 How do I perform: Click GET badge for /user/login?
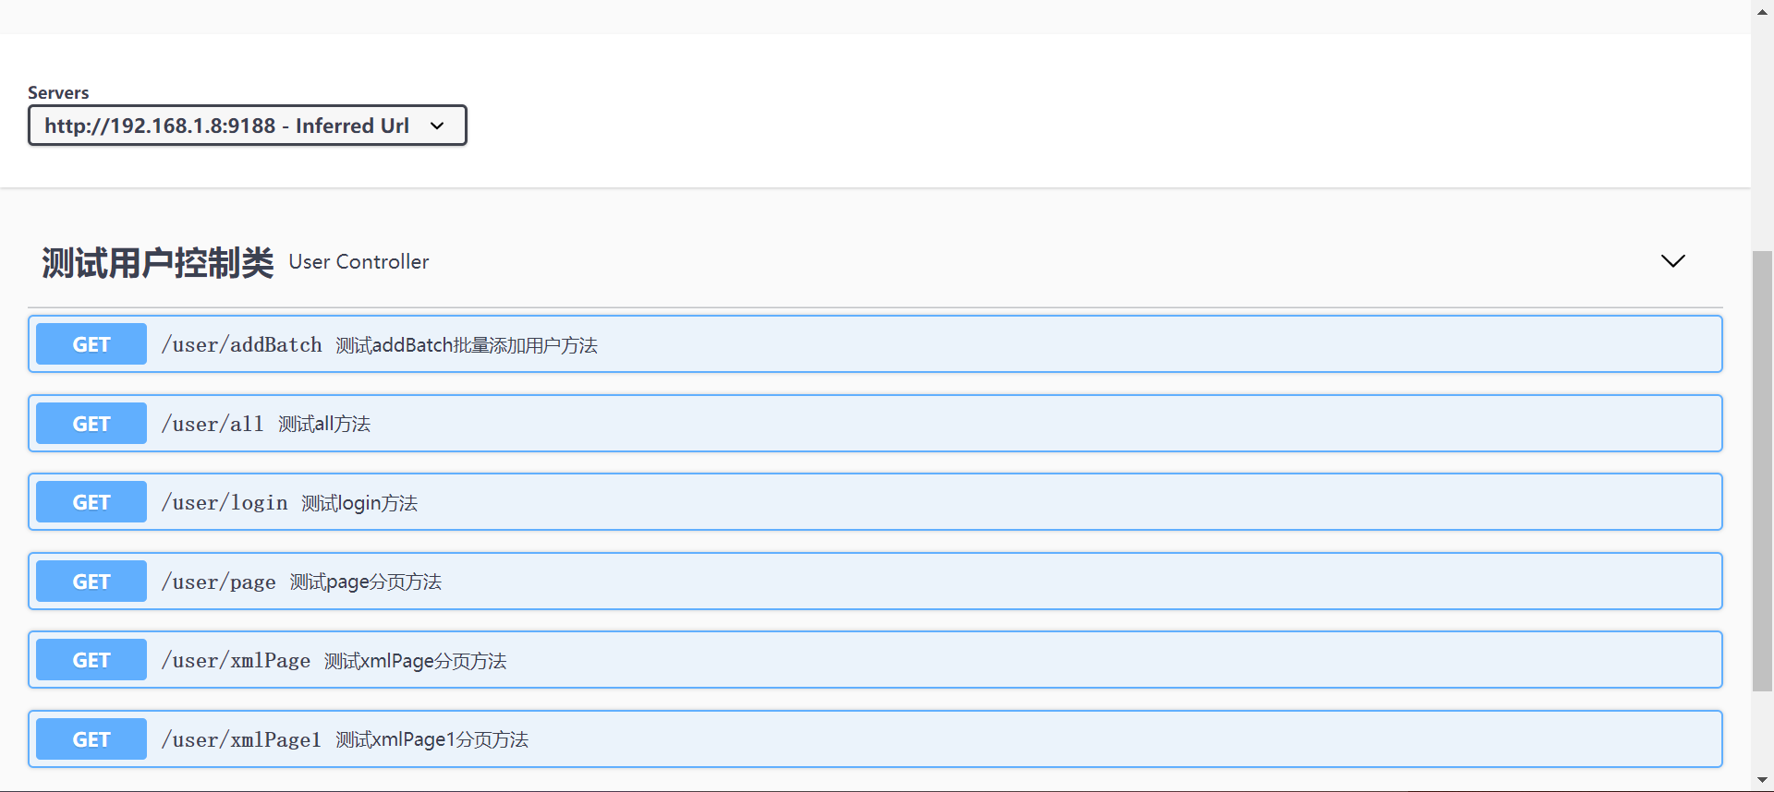coord(91,502)
